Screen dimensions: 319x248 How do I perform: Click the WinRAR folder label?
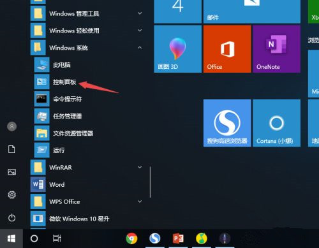pyautogui.click(x=61, y=168)
